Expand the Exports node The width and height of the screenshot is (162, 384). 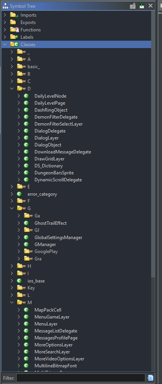tap(5, 22)
